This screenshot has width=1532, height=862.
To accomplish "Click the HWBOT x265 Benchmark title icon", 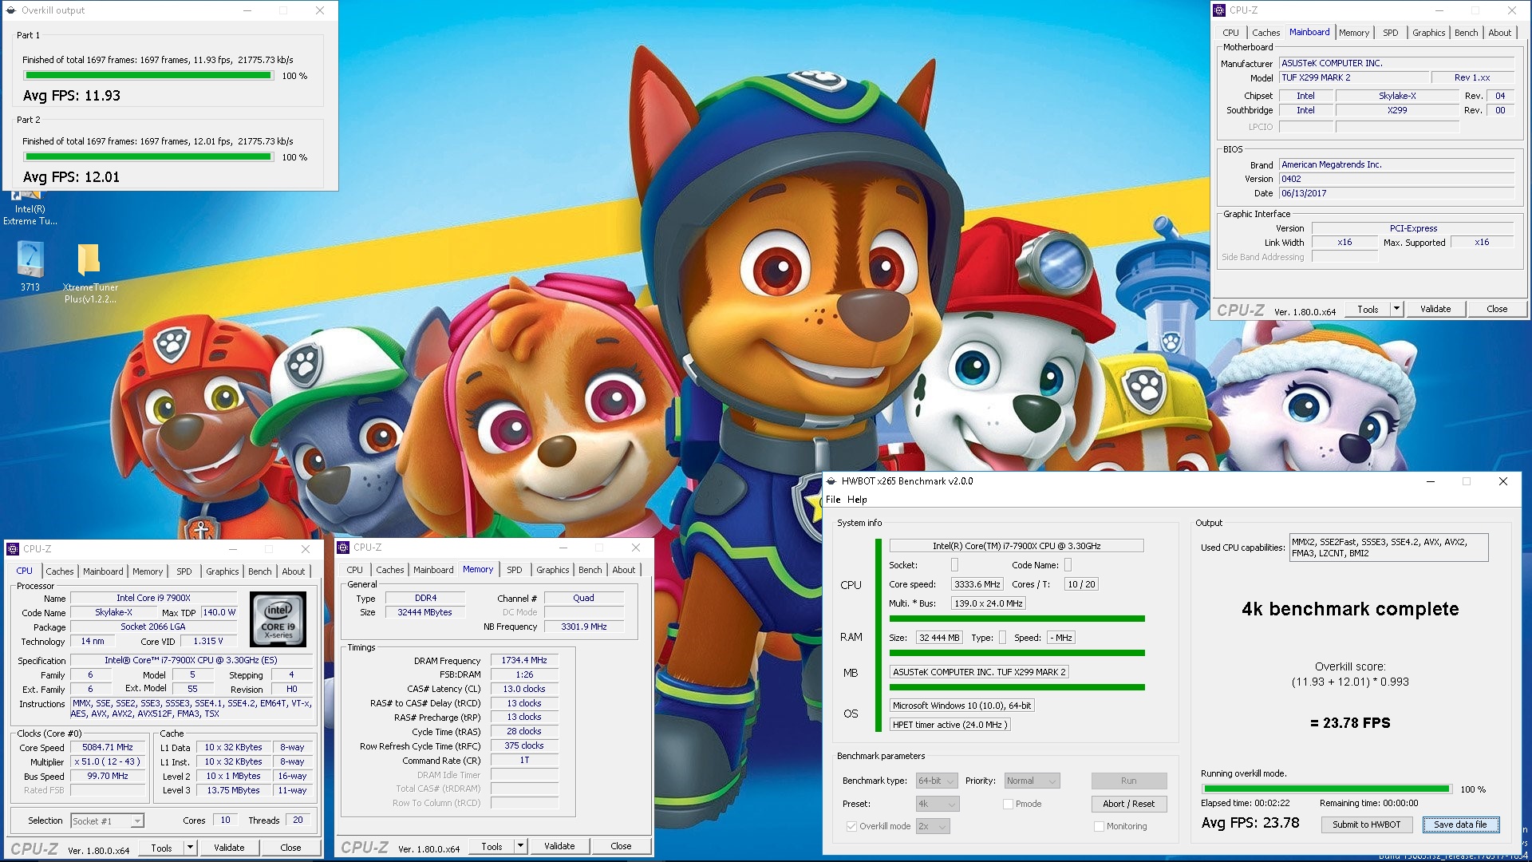I will tap(831, 481).
